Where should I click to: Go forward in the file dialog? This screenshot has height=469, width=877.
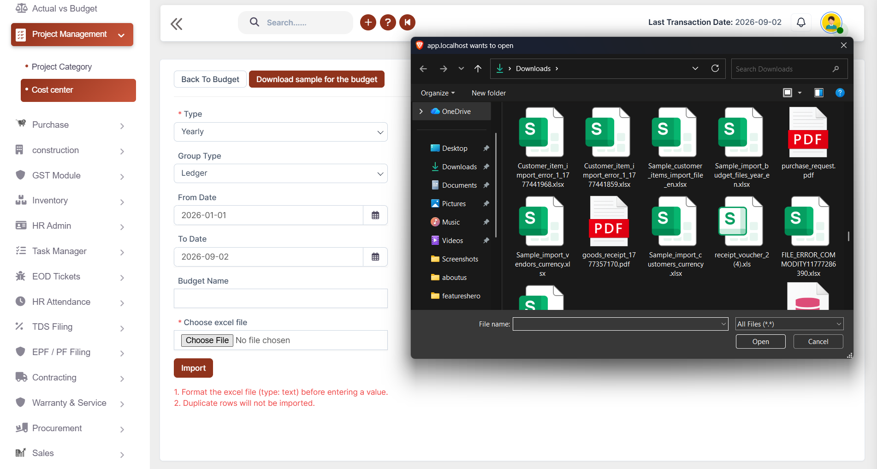point(444,69)
